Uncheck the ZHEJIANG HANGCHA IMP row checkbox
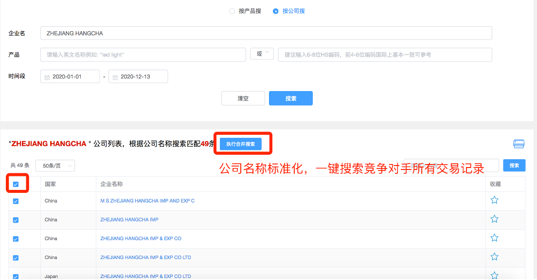Image resolution: width=537 pixels, height=280 pixels. point(16,220)
